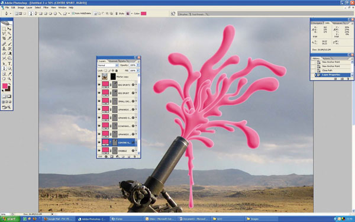Open the custom shape options arrow
Viewport: 355px width, 222px height.
[x=69, y=14]
